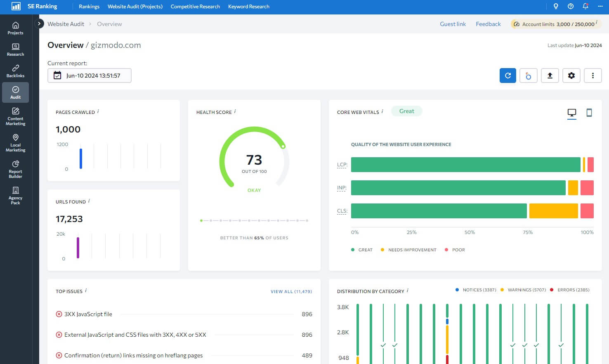Image resolution: width=609 pixels, height=364 pixels.
Task: Click the Great Core Web Vitals badge
Action: [406, 111]
